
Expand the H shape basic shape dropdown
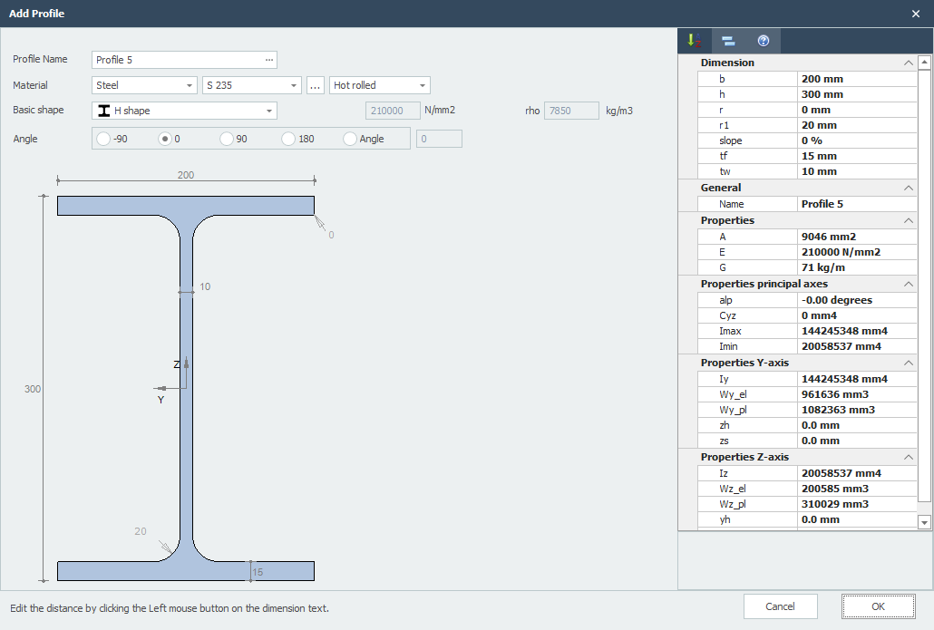(269, 111)
